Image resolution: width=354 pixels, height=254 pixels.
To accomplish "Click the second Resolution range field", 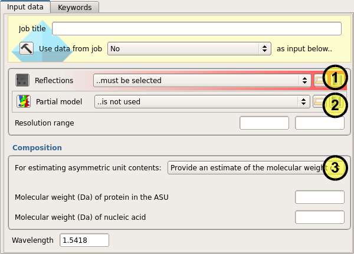I will pyautogui.click(x=319, y=123).
